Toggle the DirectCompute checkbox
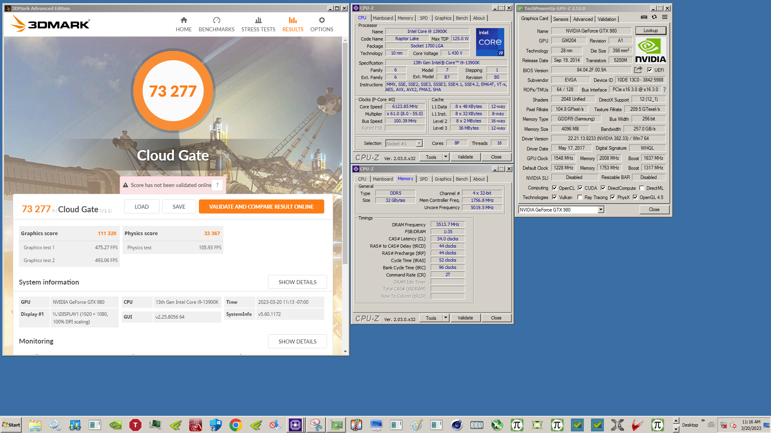This screenshot has width=771, height=433. (603, 188)
